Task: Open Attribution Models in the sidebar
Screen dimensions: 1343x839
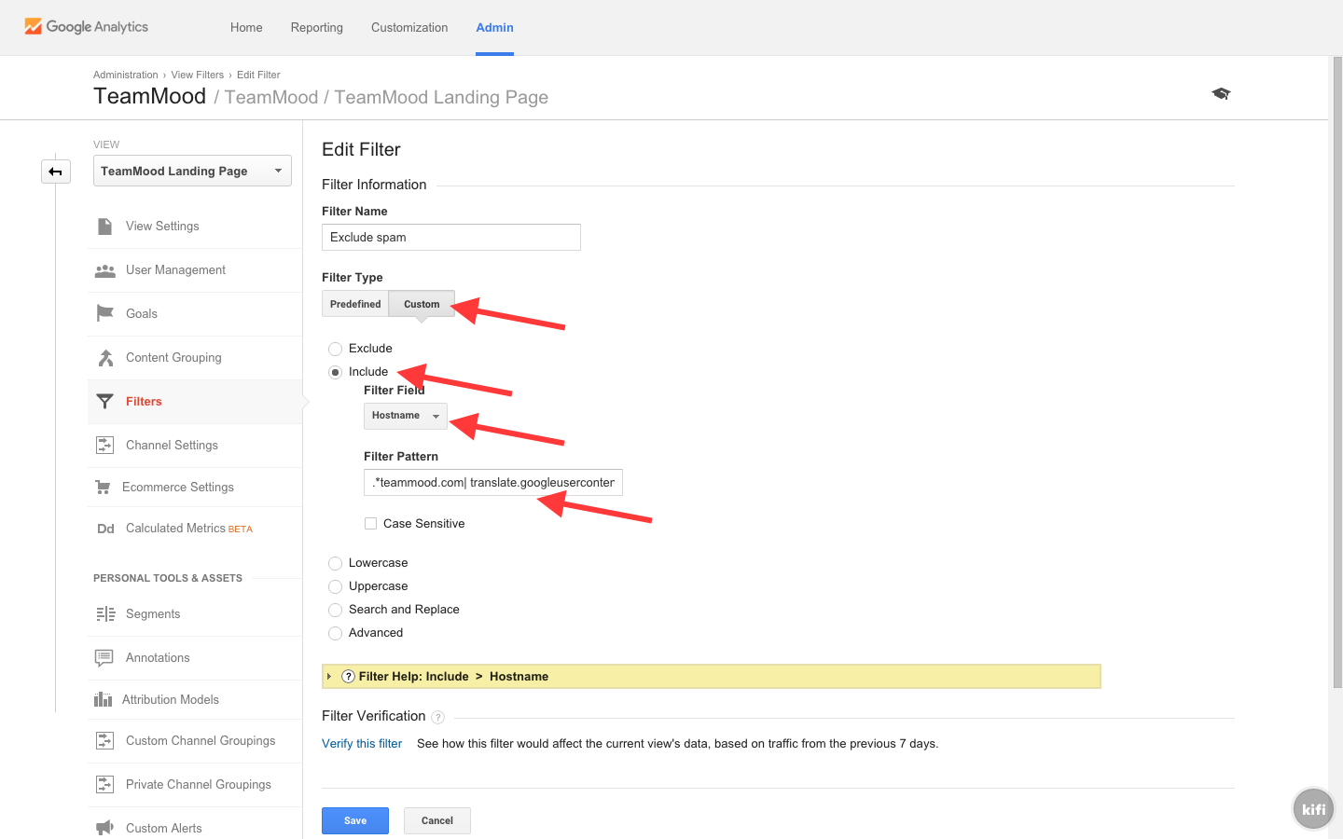Action: [171, 700]
